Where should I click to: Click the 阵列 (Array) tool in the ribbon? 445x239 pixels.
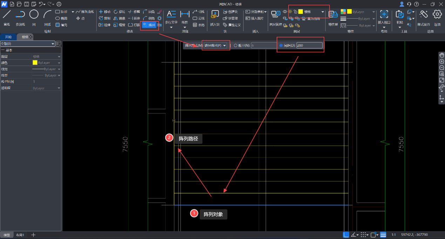[149, 25]
